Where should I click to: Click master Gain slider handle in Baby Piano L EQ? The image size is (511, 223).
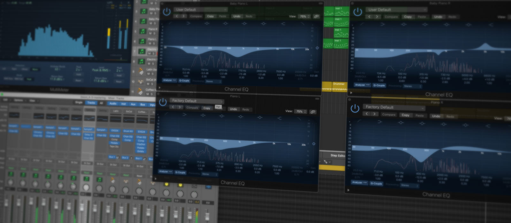[317, 48]
